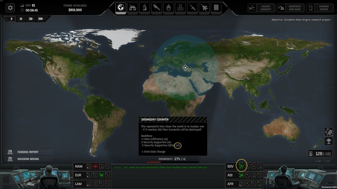337x189 pixels.
Task: Click the AFR region label
Action: [x=231, y=184]
